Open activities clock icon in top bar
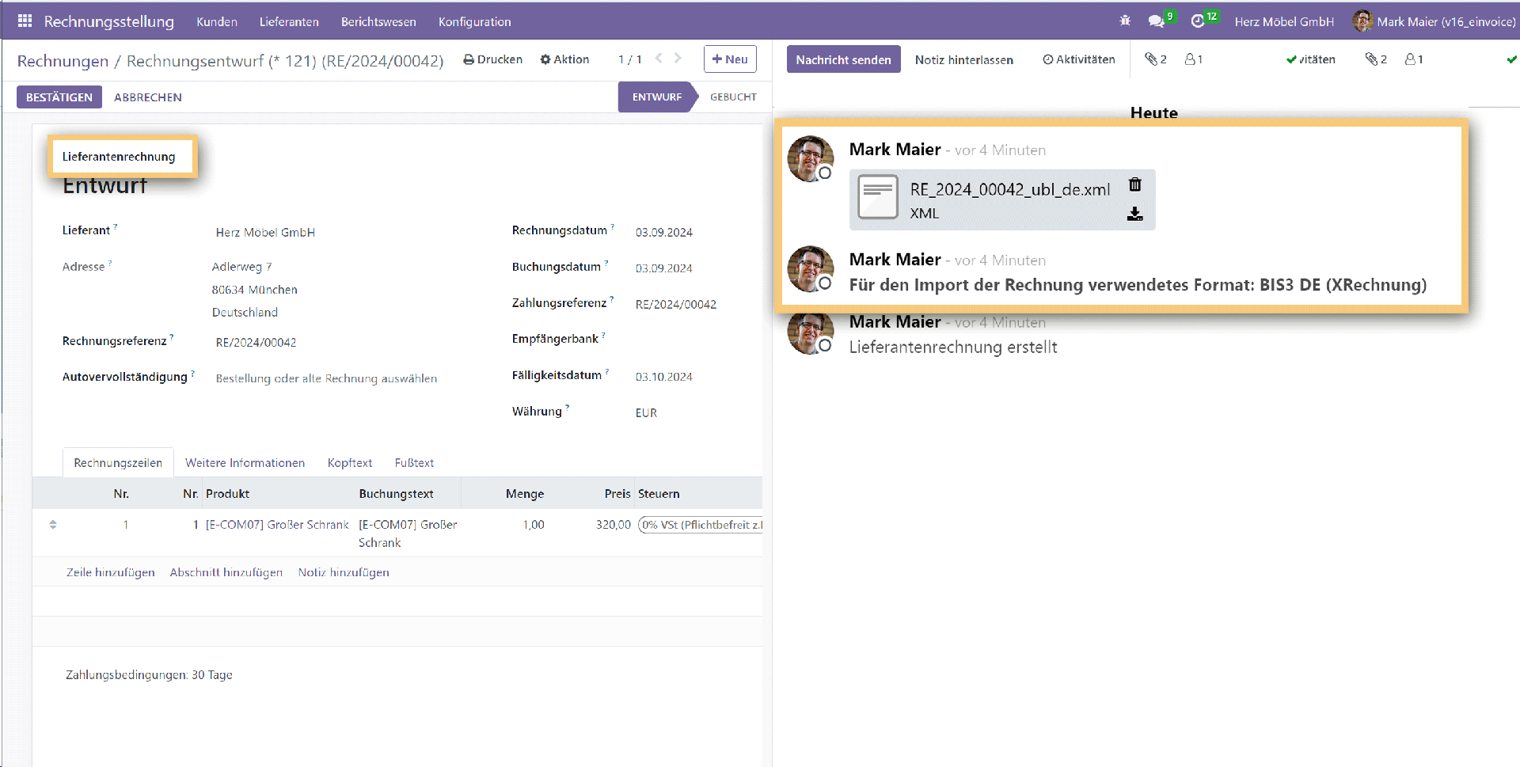 1198,21
